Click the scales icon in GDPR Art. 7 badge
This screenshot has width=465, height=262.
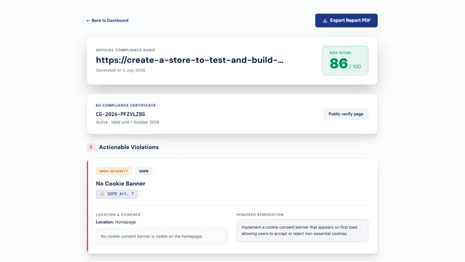pyautogui.click(x=102, y=194)
